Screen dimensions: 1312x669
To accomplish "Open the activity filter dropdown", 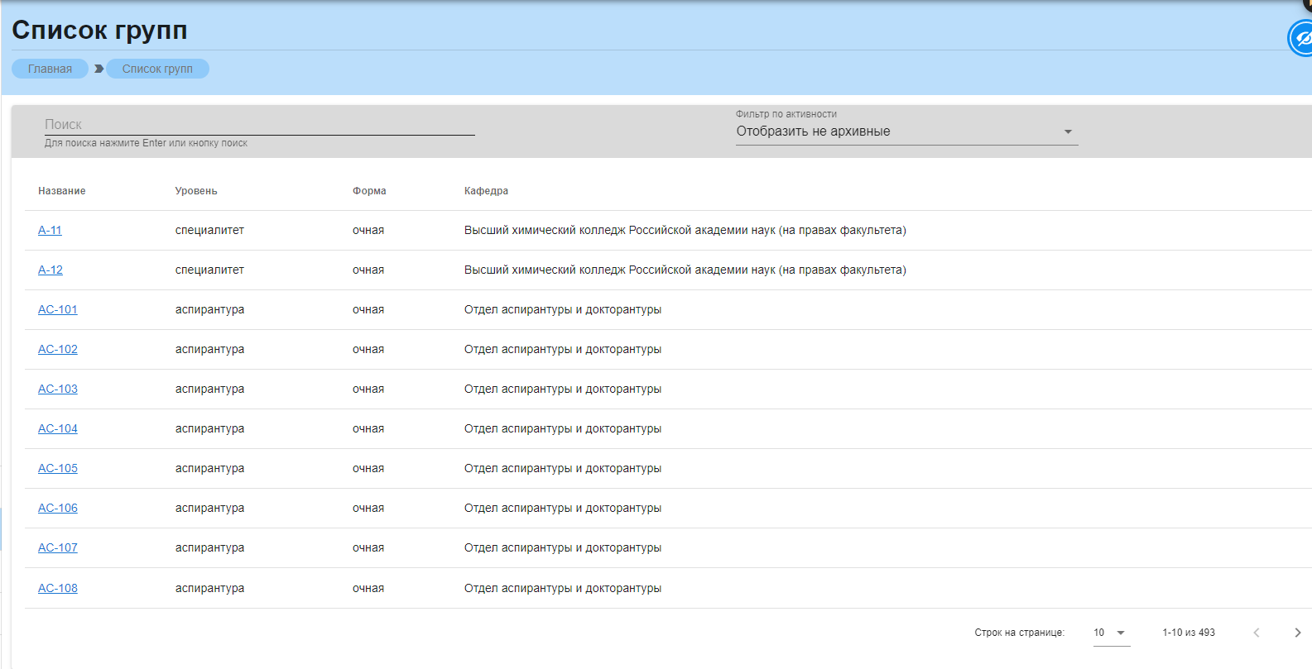I will click(x=906, y=131).
